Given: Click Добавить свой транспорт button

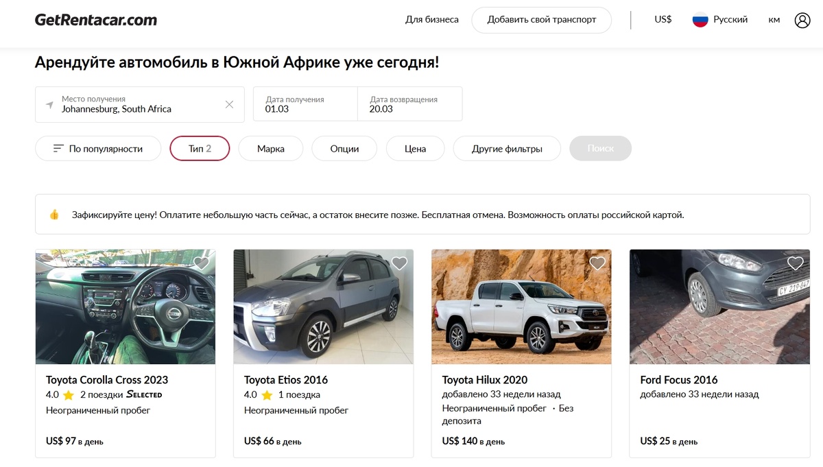Looking at the screenshot, I should pyautogui.click(x=542, y=20).
